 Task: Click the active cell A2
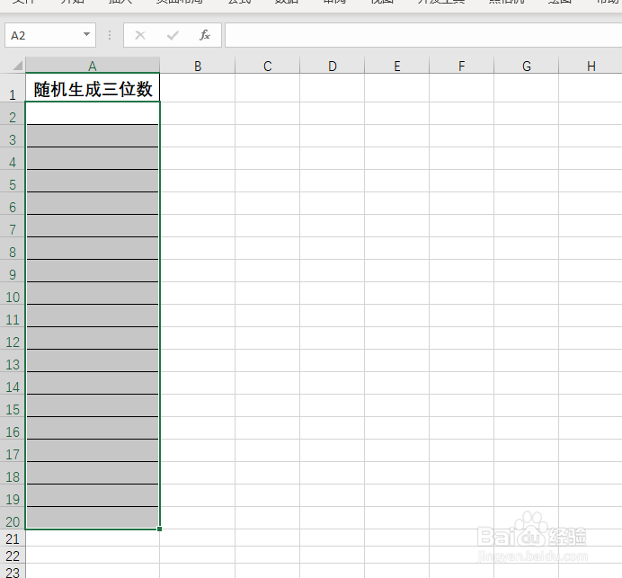[x=93, y=113]
